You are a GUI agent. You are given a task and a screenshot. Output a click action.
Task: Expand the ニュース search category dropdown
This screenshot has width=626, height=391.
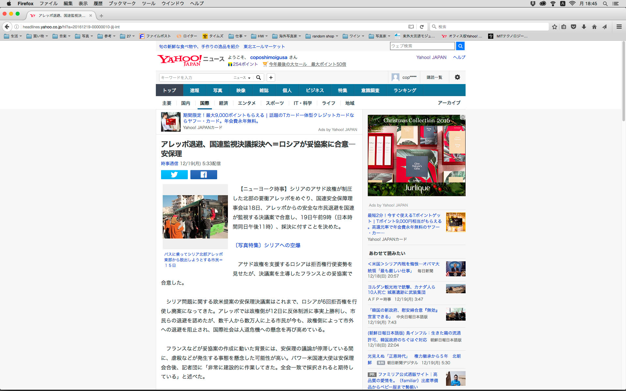[x=242, y=78]
